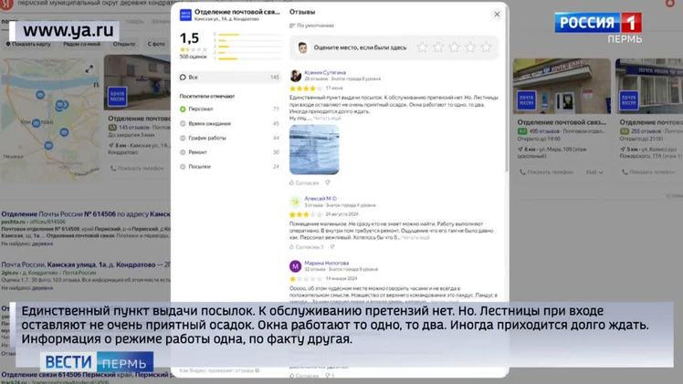Image resolution: width=683 pixels, height=384 pixels.
Task: Select the 'С фото' filter chip
Action: pyautogui.click(x=156, y=44)
